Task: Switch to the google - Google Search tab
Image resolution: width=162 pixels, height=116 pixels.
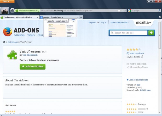Action: pos(59,17)
